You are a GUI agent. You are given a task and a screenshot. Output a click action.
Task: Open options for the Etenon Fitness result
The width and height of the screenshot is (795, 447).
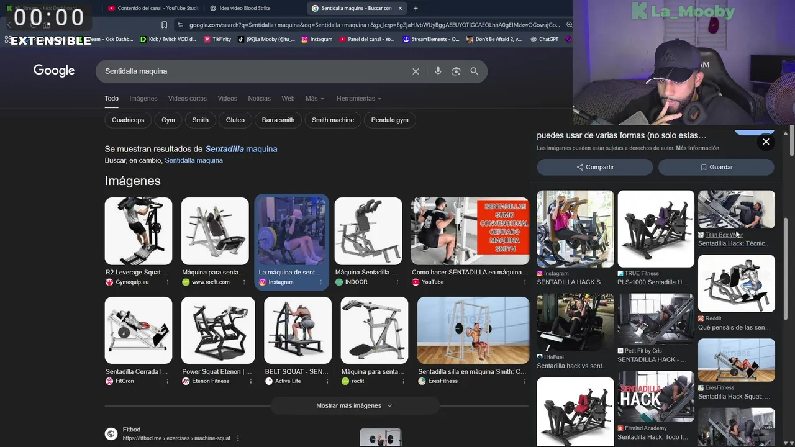(x=250, y=381)
